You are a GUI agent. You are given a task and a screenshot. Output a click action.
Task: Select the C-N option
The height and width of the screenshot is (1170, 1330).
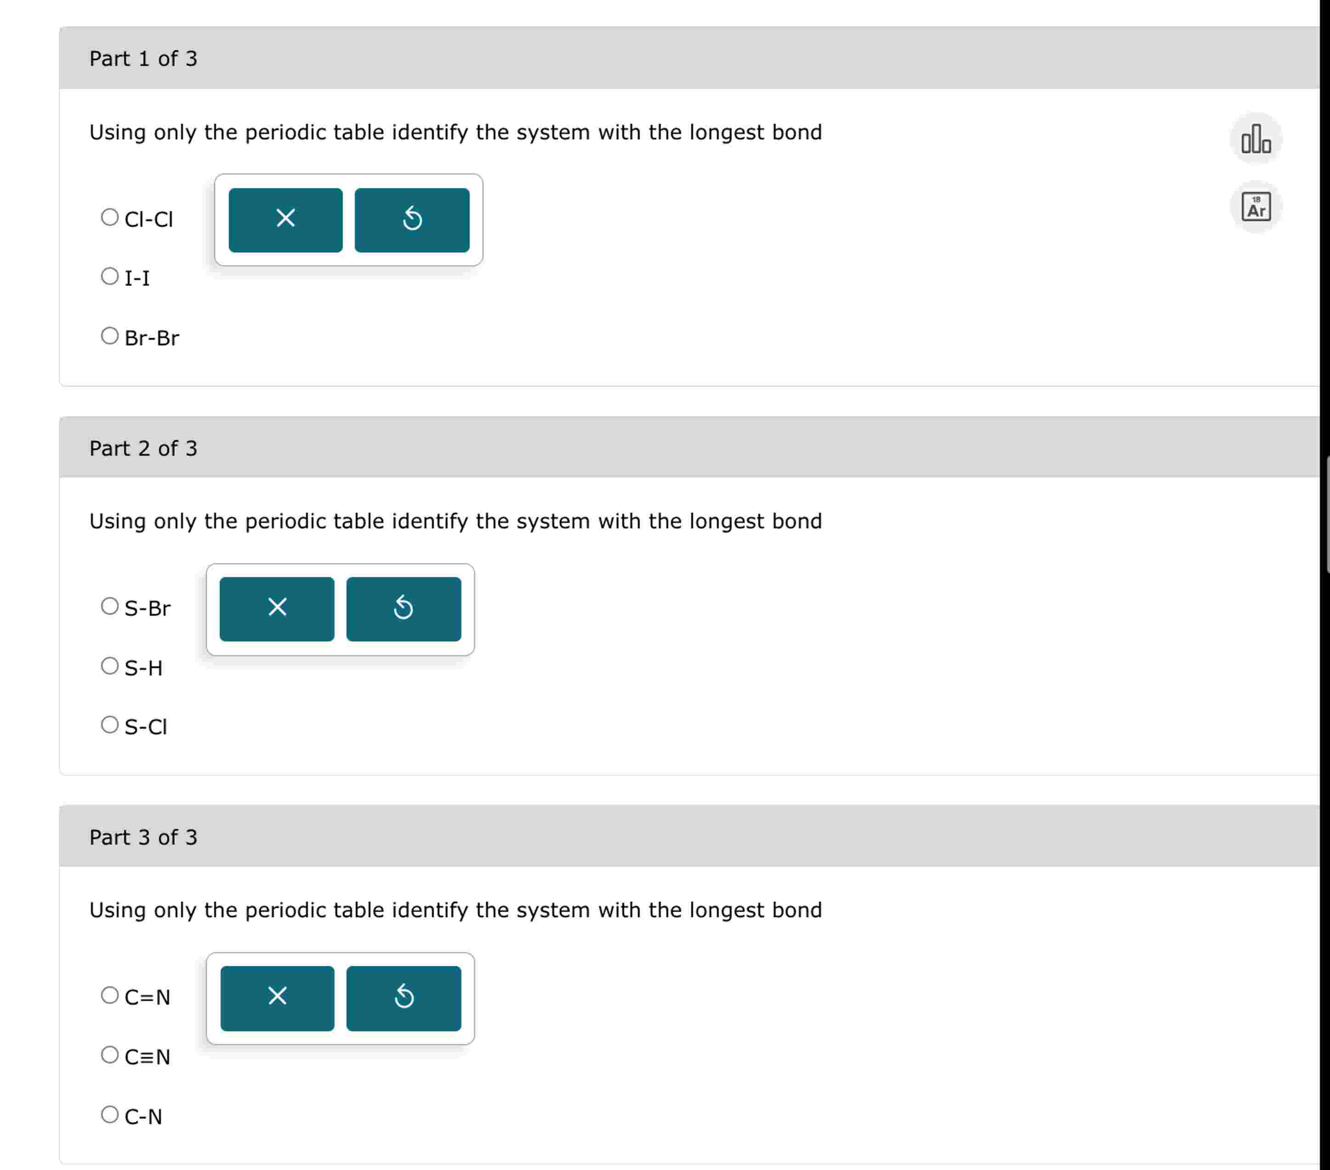pyautogui.click(x=109, y=1114)
